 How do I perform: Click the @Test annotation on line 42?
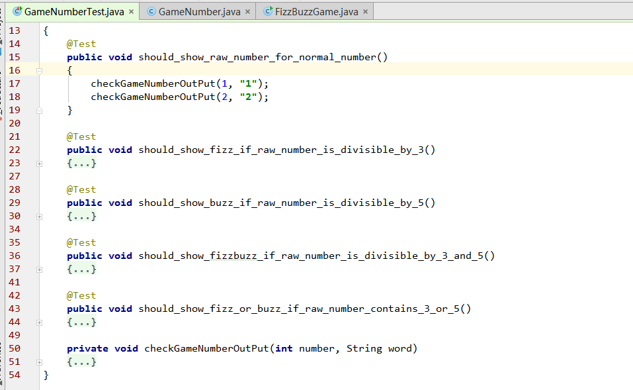point(81,295)
